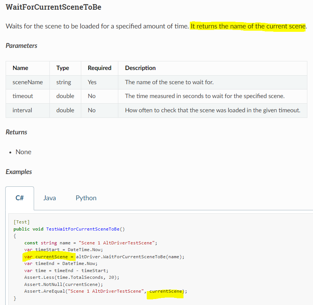Select the highlighted currentScene argument in Assert.AreEqual
The width and height of the screenshot is (313, 305).
click(166, 291)
